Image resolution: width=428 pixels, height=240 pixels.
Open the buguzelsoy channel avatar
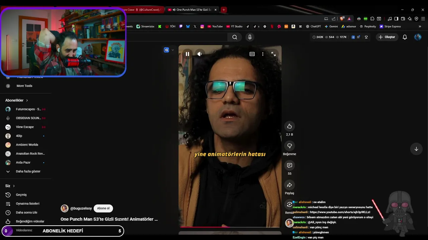click(x=65, y=208)
